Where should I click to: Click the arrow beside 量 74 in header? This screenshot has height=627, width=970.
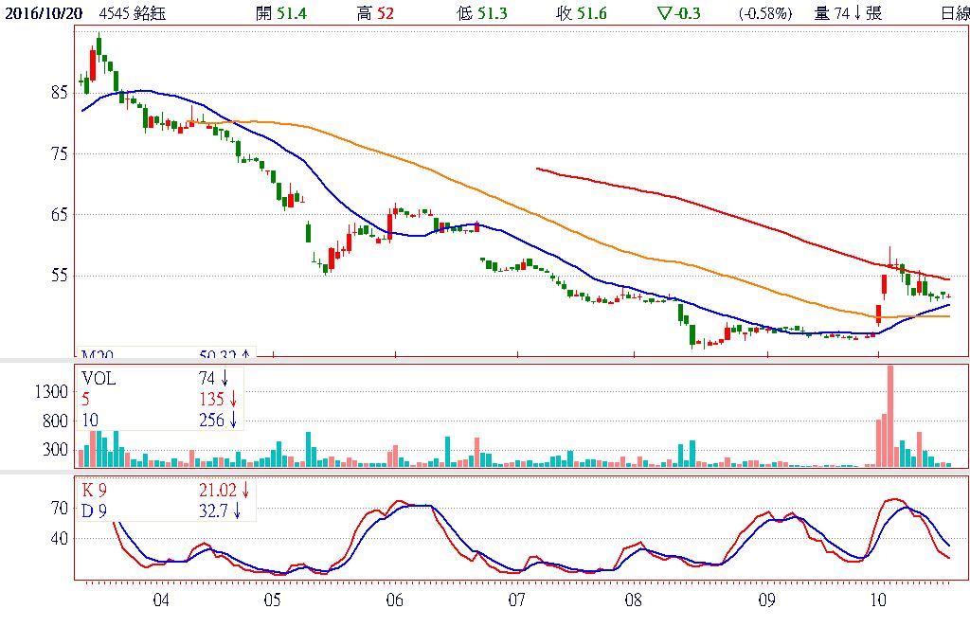[857, 12]
